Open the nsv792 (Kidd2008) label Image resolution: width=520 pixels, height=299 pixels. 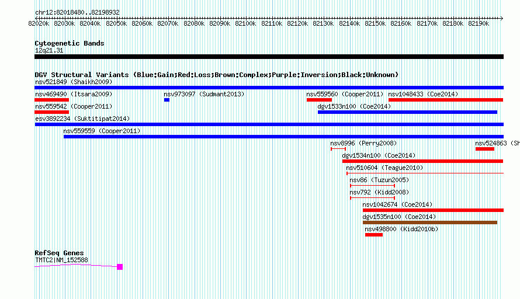point(379,192)
